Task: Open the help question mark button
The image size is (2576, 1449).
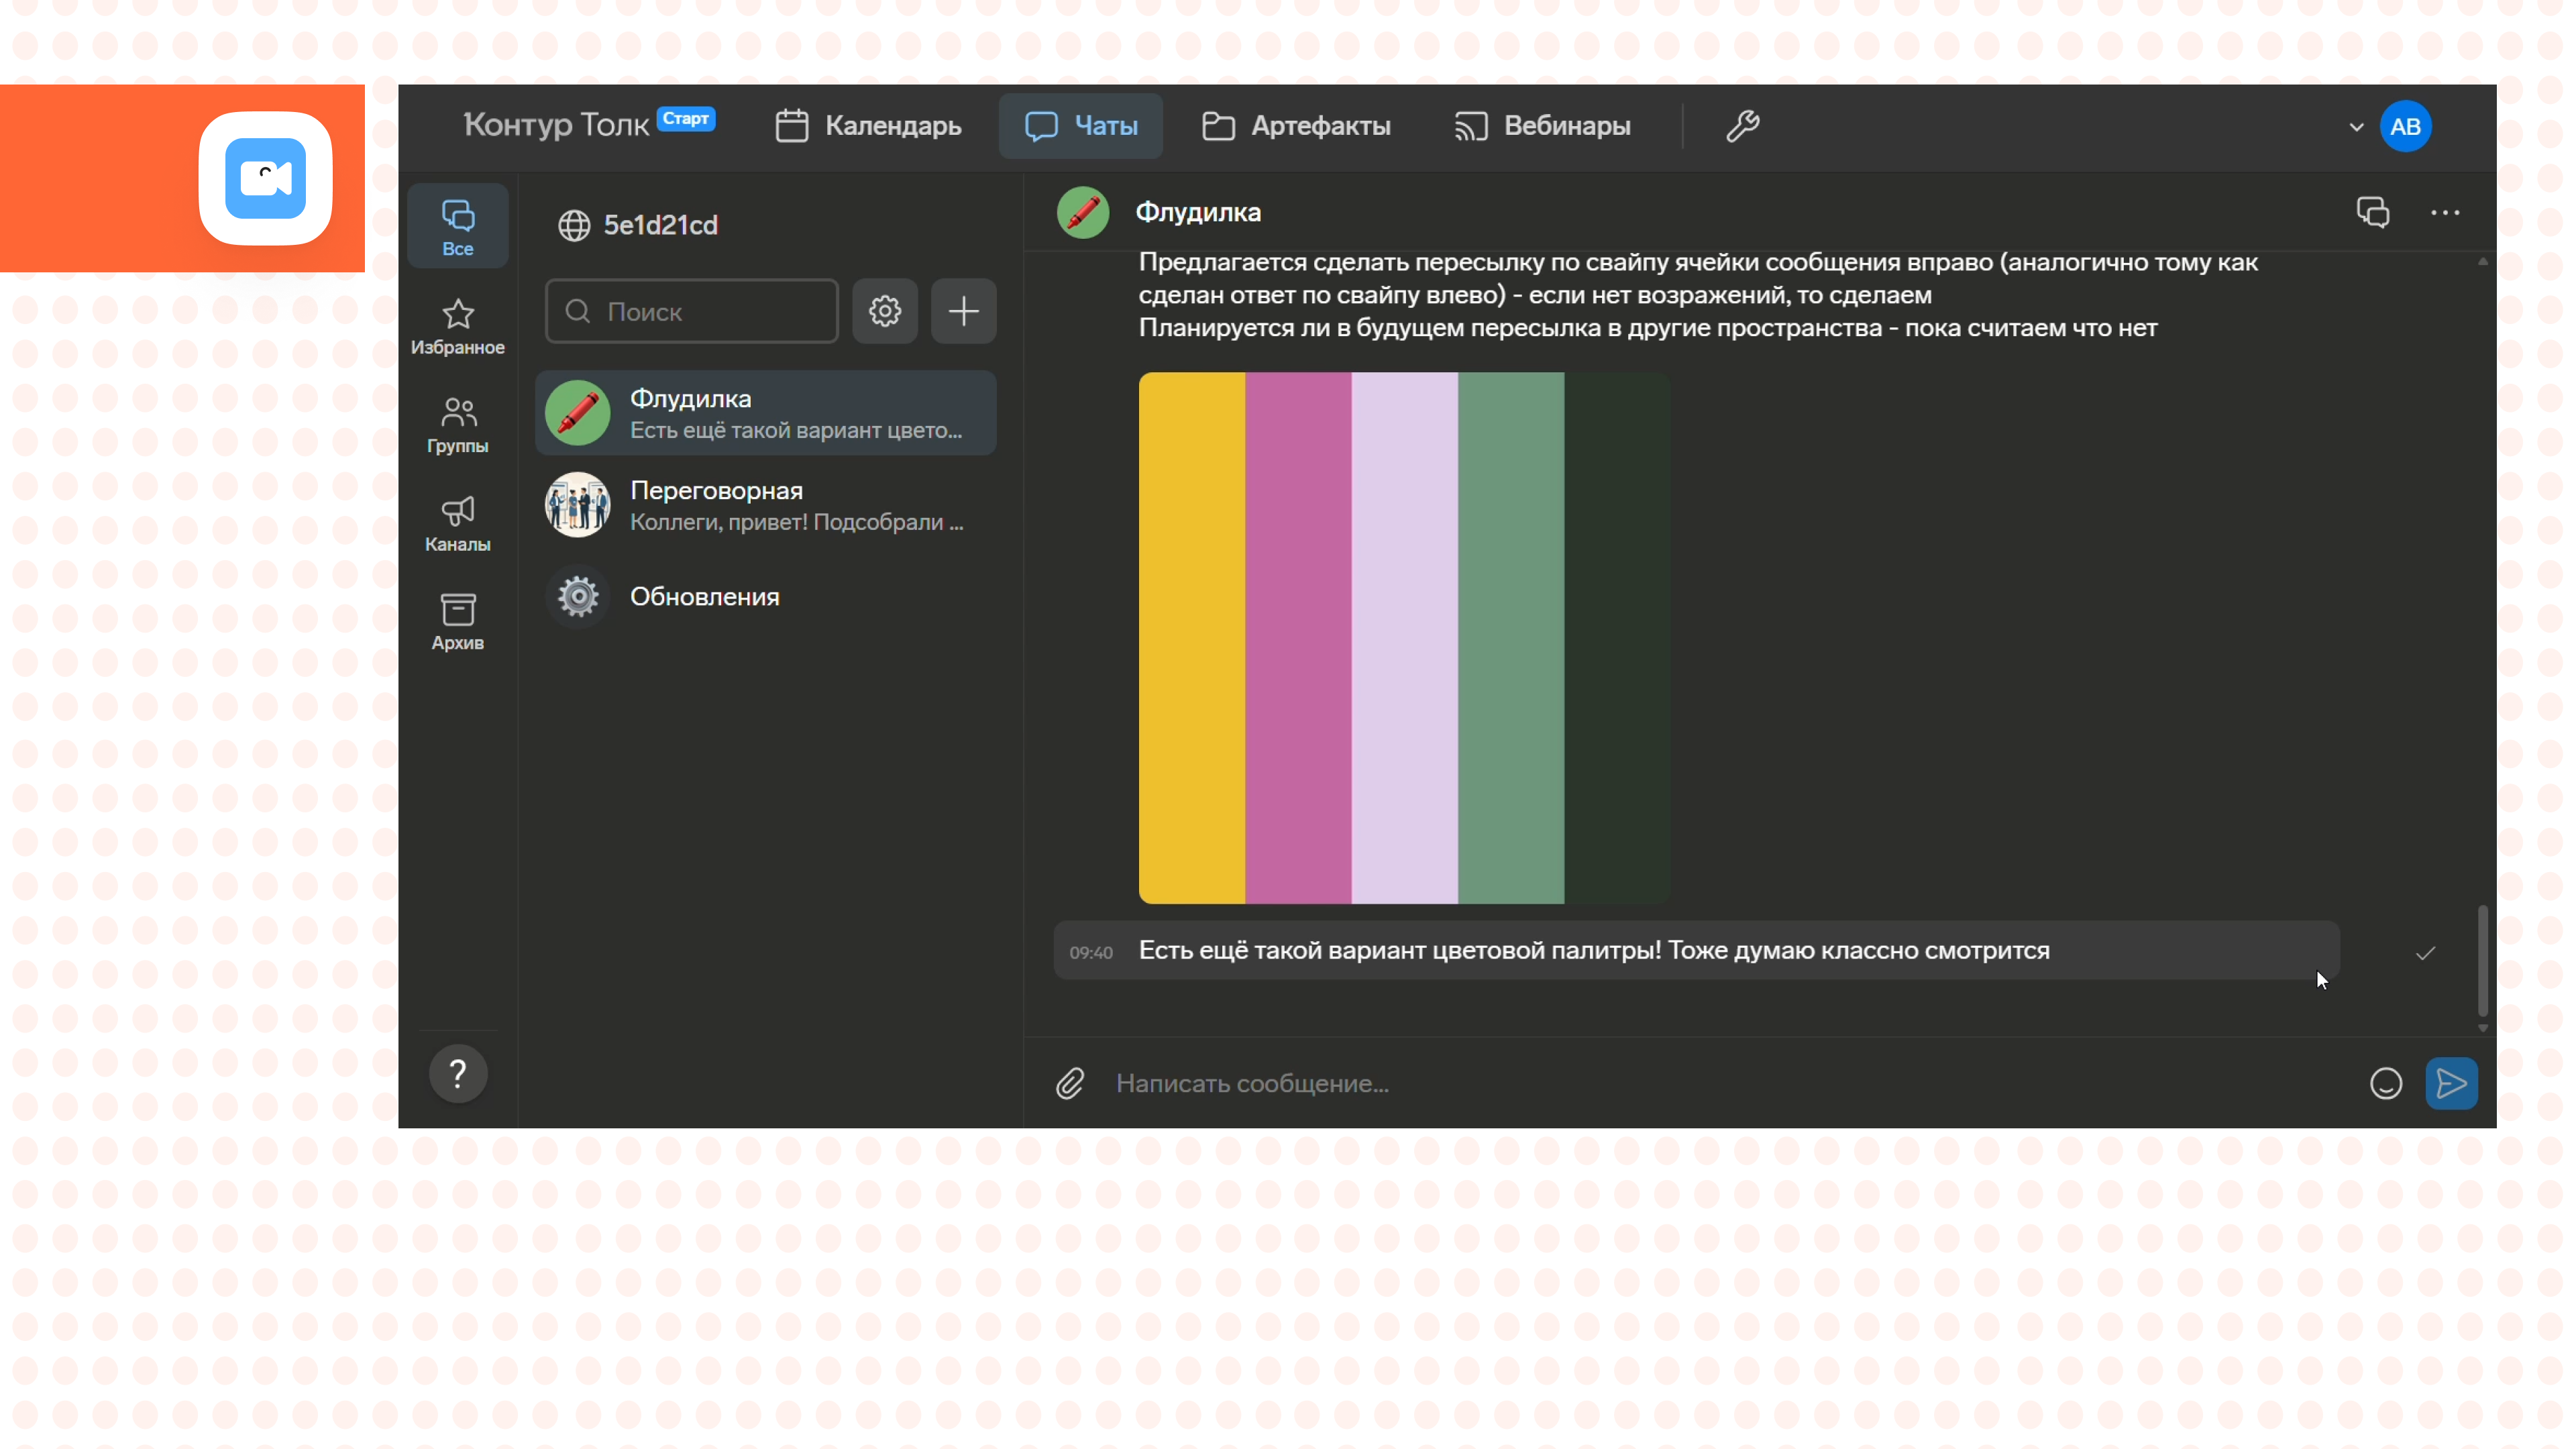Action: [458, 1073]
